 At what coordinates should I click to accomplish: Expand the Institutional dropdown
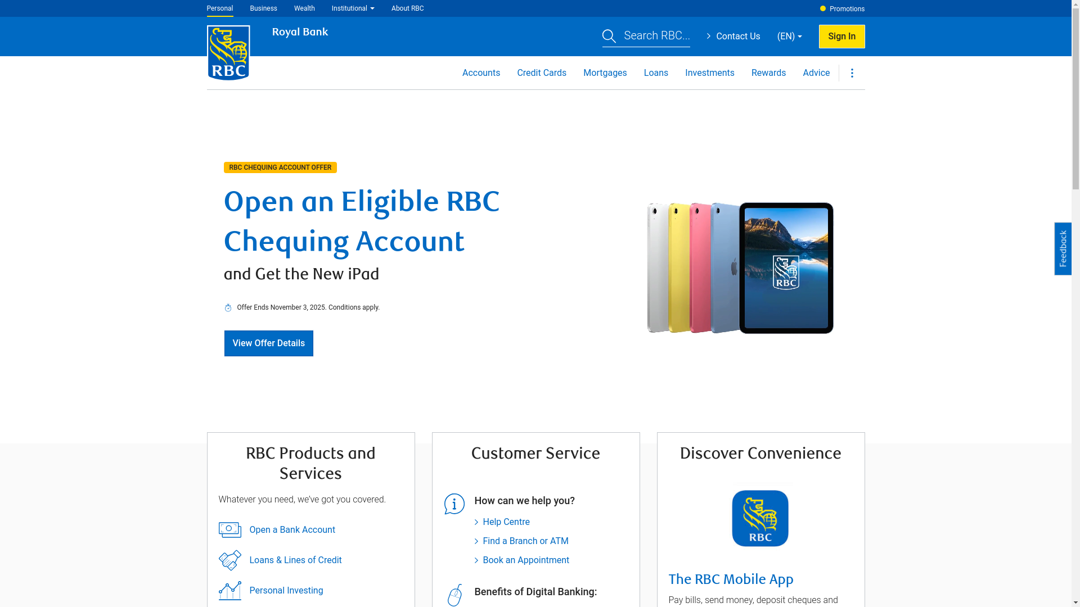[353, 8]
